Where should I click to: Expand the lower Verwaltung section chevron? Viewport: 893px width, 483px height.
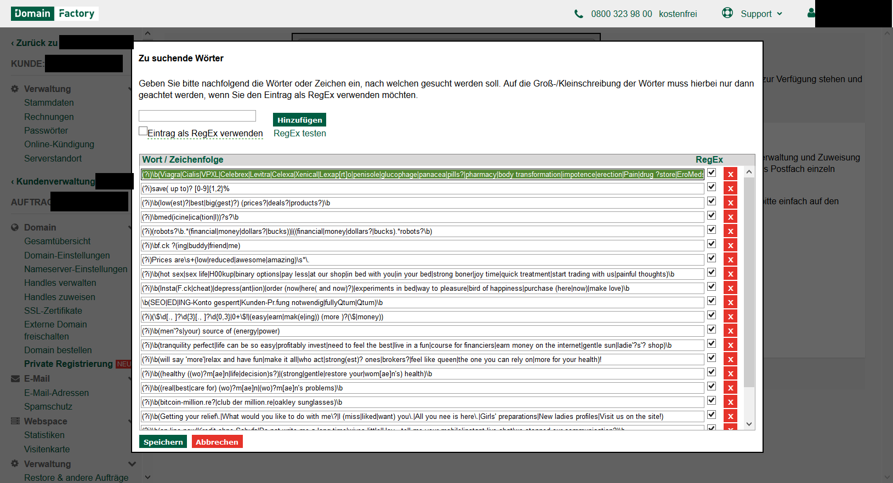(x=132, y=464)
